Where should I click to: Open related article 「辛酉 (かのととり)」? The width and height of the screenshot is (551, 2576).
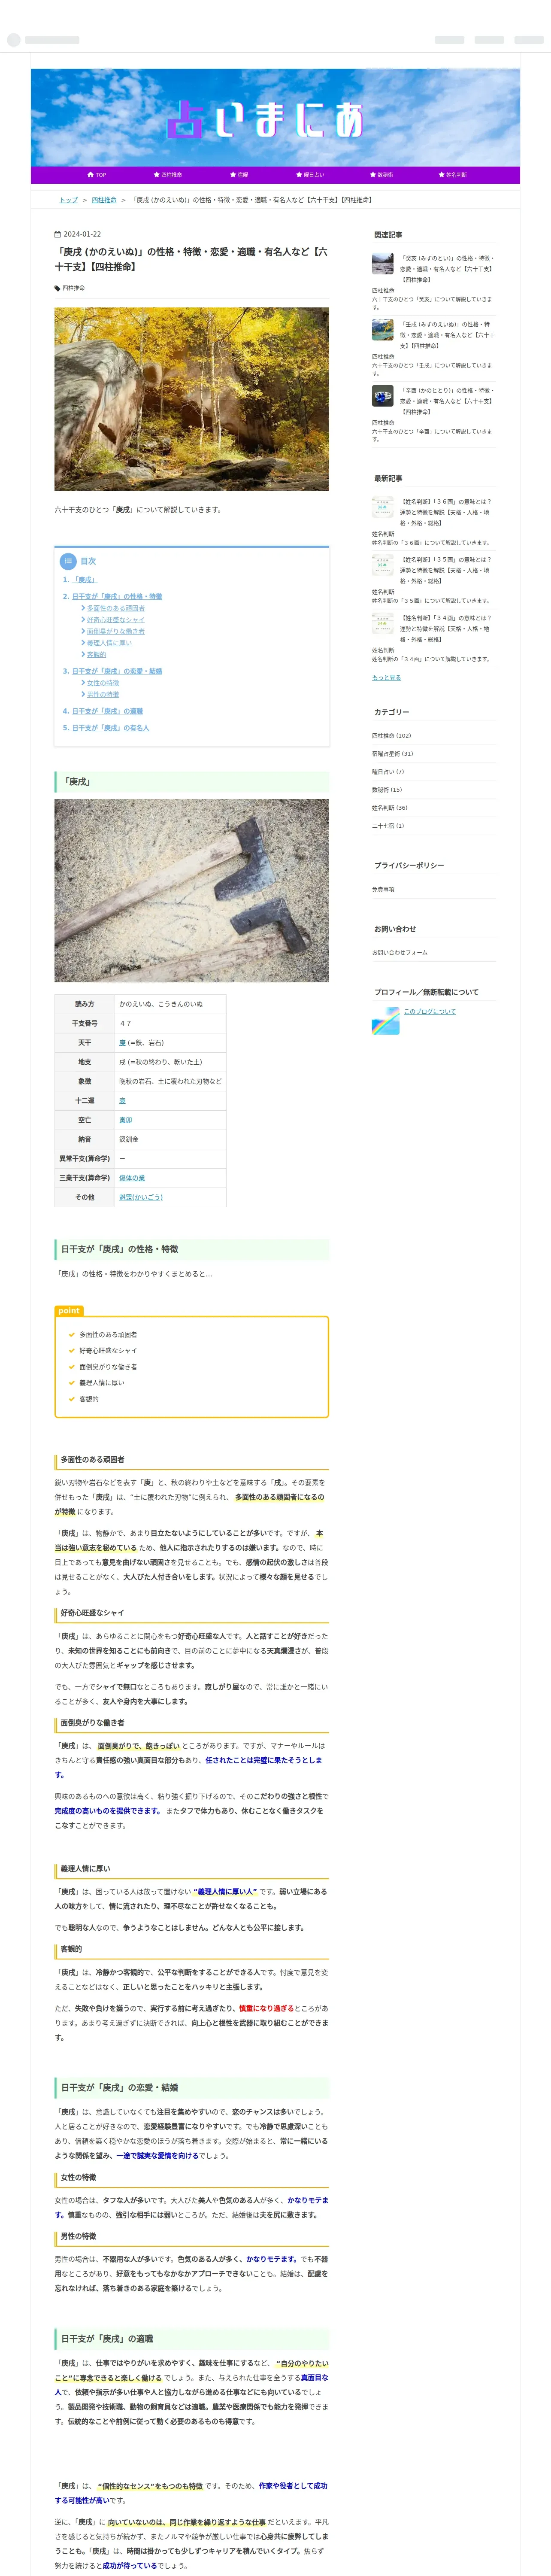click(x=447, y=401)
